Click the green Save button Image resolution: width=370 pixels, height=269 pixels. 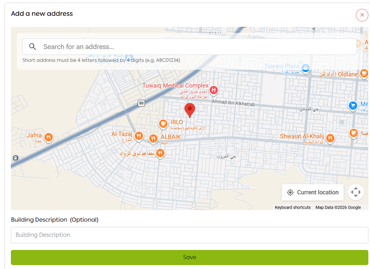click(189, 257)
